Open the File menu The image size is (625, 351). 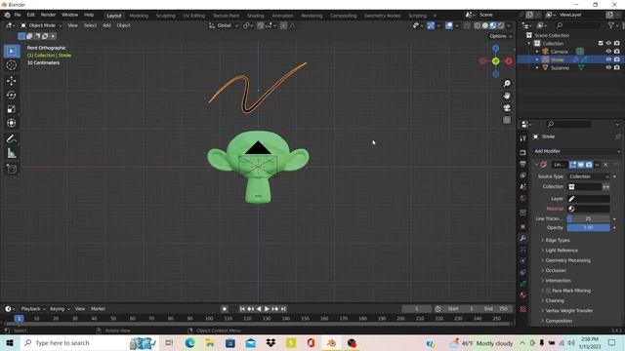[x=18, y=15]
